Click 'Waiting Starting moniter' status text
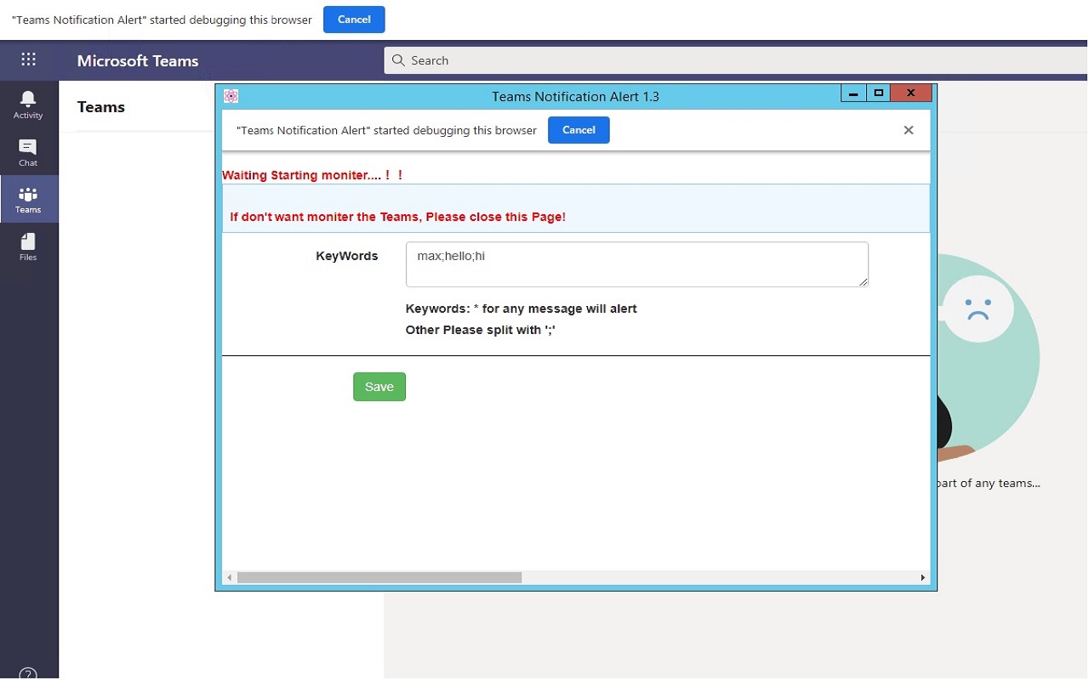The image size is (1089, 680). tap(312, 175)
